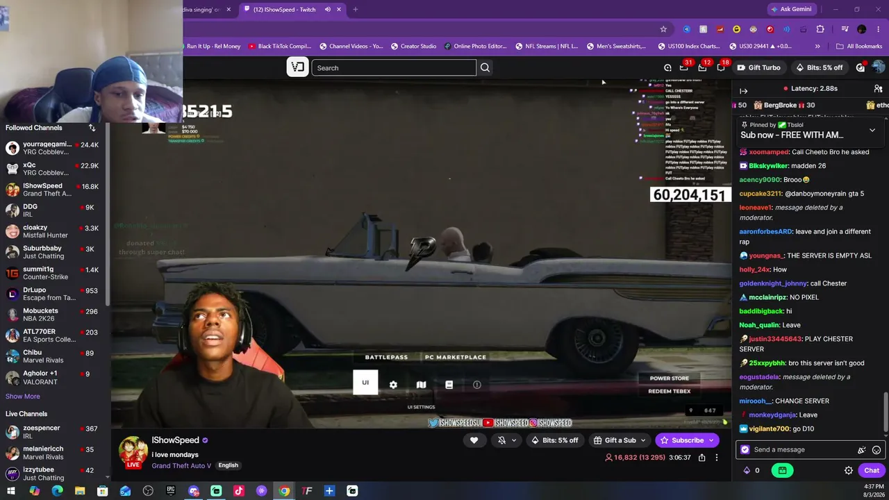The width and height of the screenshot is (889, 500).
Task: Open the emote picker in chat
Action: [876, 450]
